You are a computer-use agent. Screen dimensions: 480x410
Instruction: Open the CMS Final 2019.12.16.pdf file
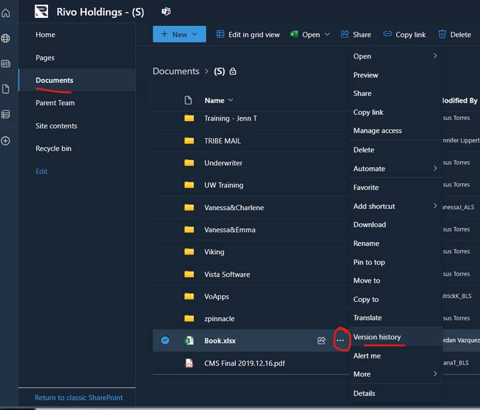point(244,363)
